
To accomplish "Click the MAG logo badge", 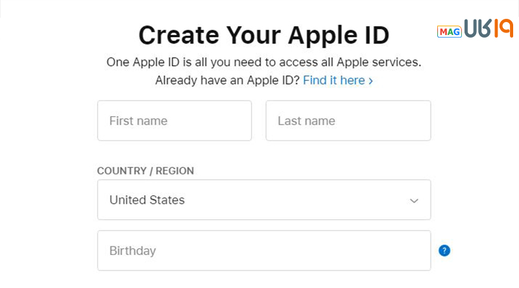I will coord(449,31).
